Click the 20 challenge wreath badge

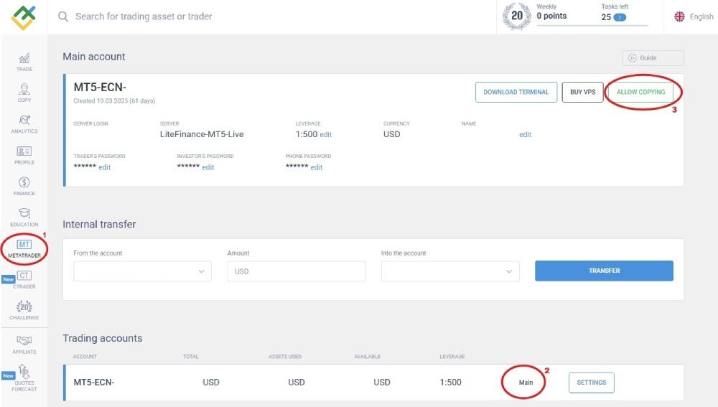517,16
